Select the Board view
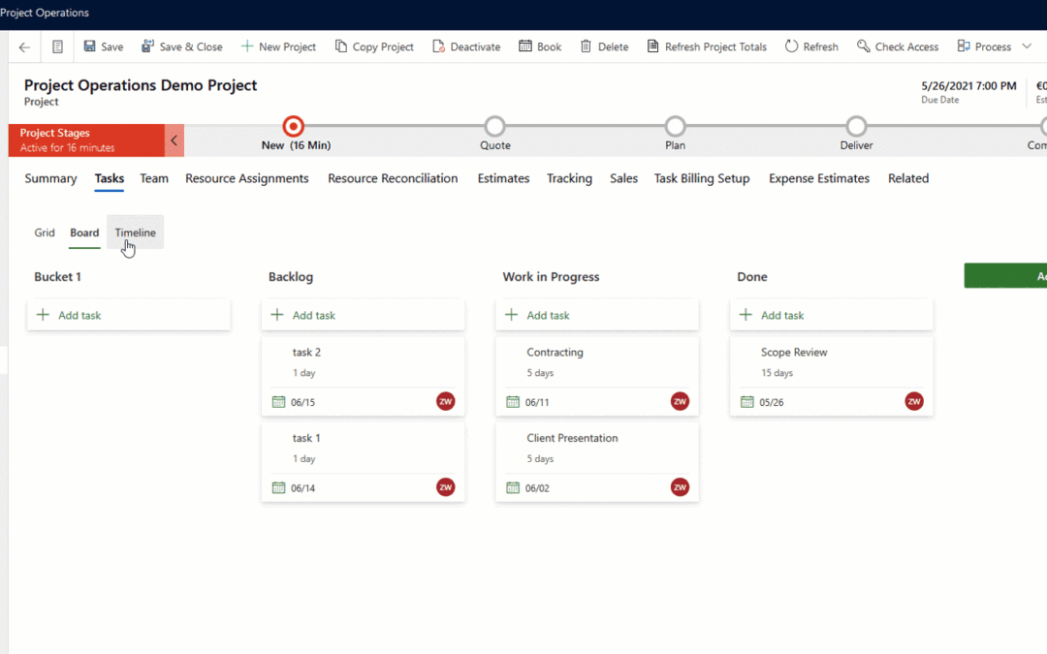1047x654 pixels. click(84, 233)
